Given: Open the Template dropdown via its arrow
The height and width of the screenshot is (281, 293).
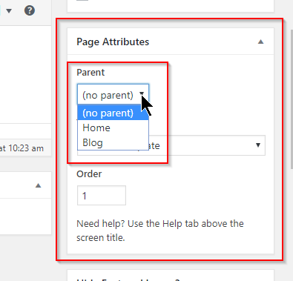Looking at the screenshot, I should pos(258,145).
